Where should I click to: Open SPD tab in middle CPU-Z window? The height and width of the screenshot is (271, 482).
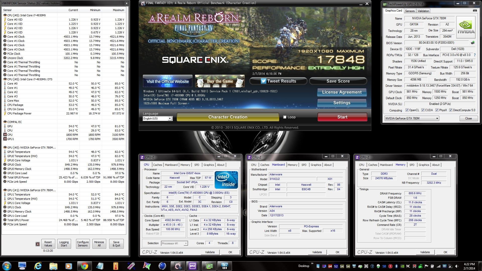[304, 165]
